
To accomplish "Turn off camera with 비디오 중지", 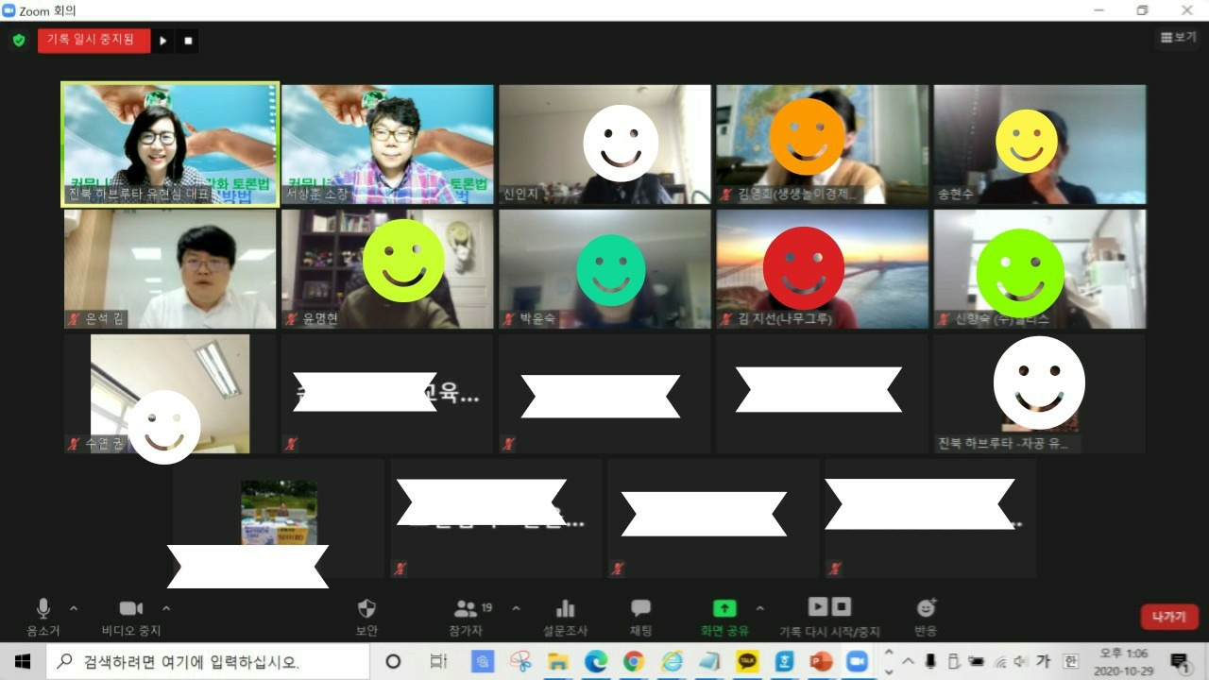I will coord(131,618).
